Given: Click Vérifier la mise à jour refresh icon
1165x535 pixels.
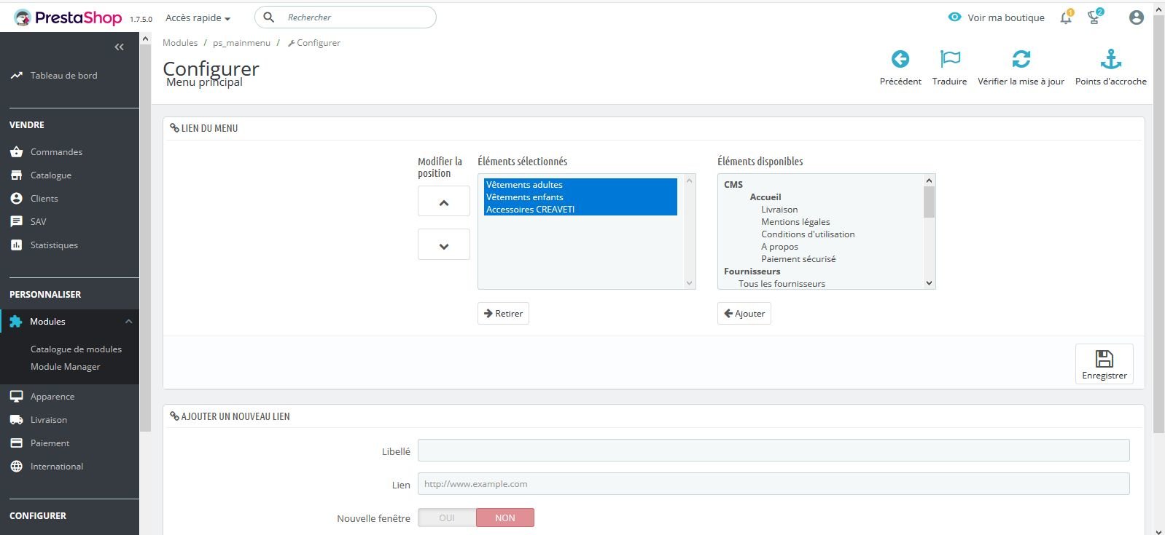Looking at the screenshot, I should pyautogui.click(x=1021, y=59).
